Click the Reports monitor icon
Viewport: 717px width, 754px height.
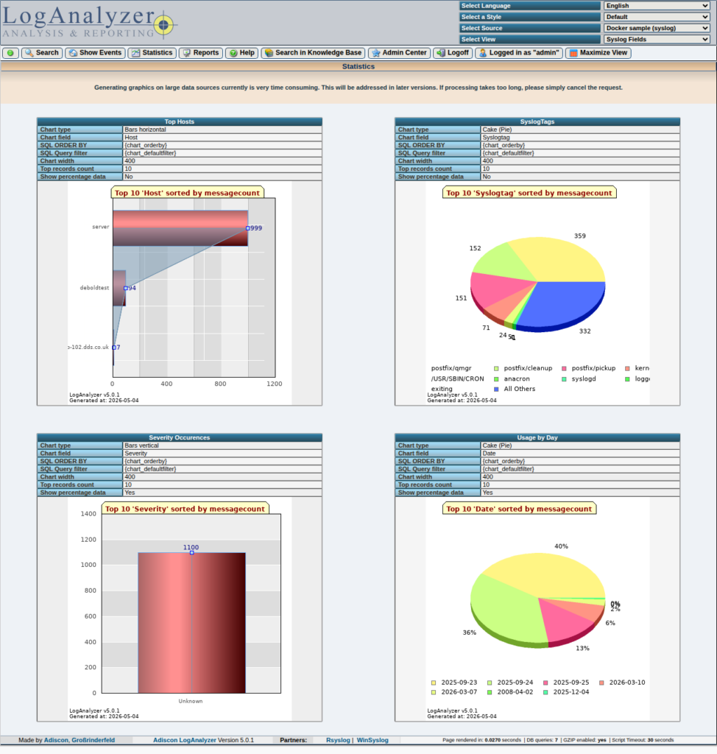187,53
